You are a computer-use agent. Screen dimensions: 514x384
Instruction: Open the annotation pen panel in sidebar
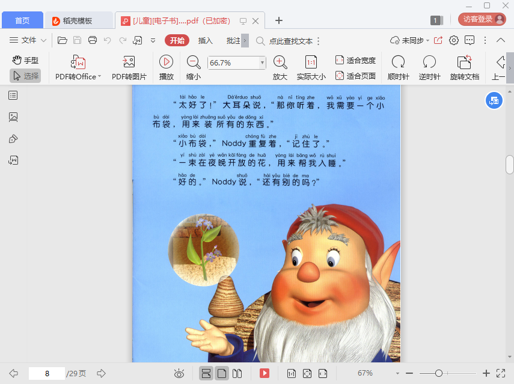13,139
